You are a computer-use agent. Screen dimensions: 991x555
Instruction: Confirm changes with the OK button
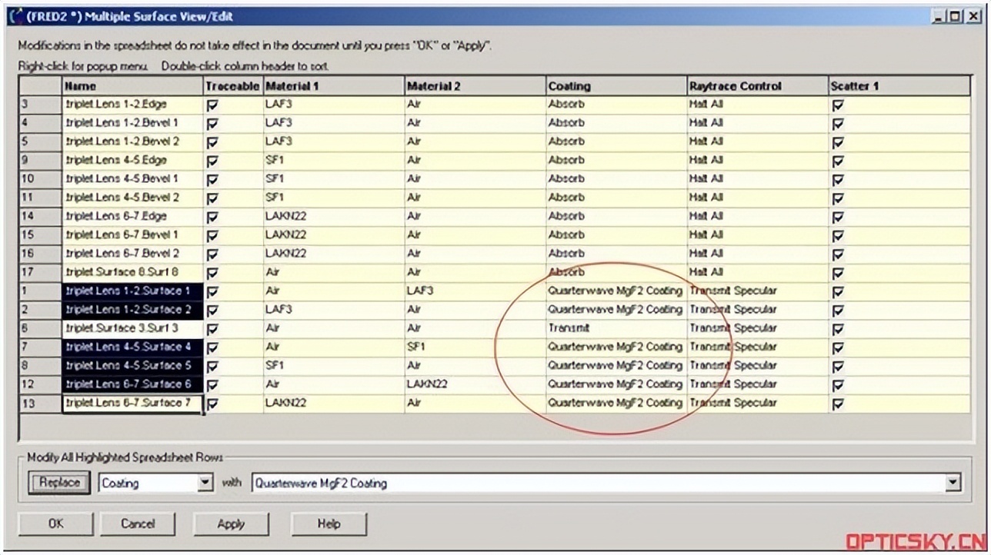(x=55, y=523)
